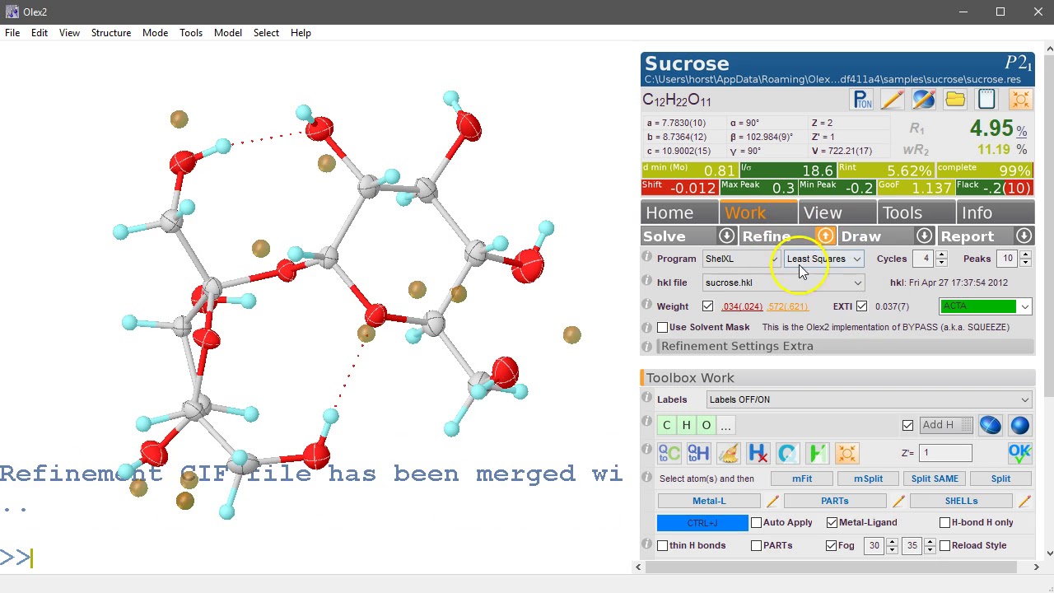Click the info icon beside Weight
The height and width of the screenshot is (593, 1054).
pos(647,306)
